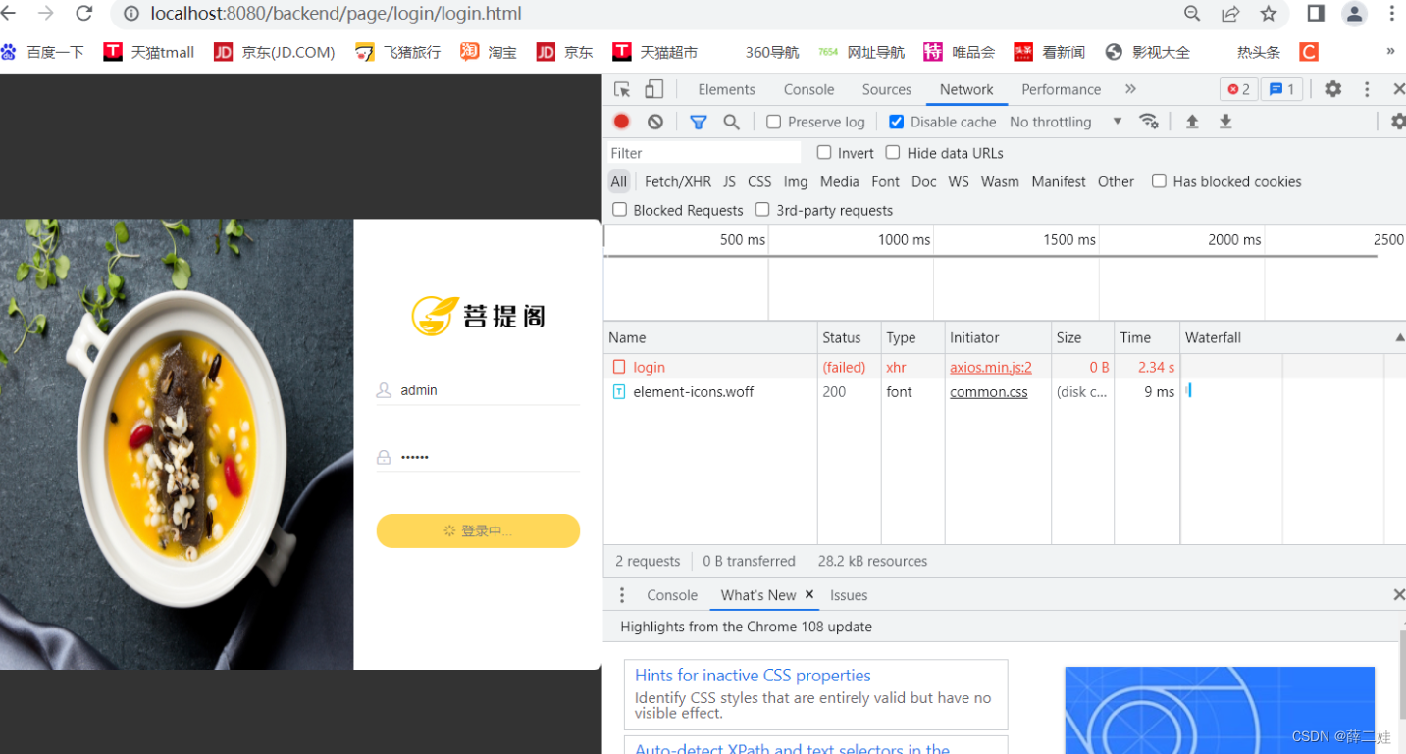
Task: Sort requests by Name column header
Action: (710, 337)
